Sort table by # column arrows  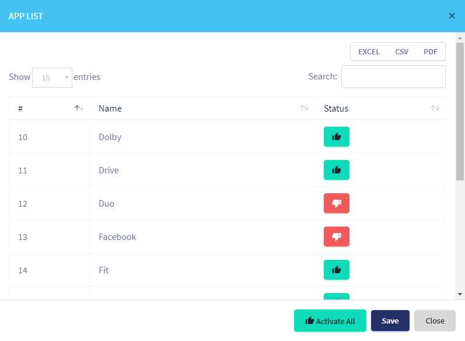(x=79, y=108)
